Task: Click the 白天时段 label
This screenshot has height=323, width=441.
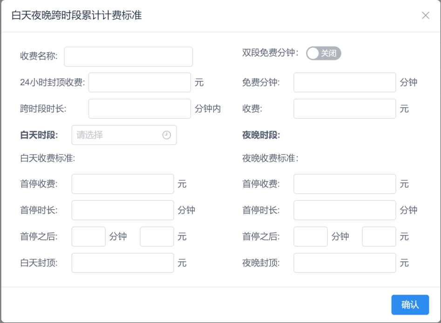Action: pyautogui.click(x=39, y=135)
